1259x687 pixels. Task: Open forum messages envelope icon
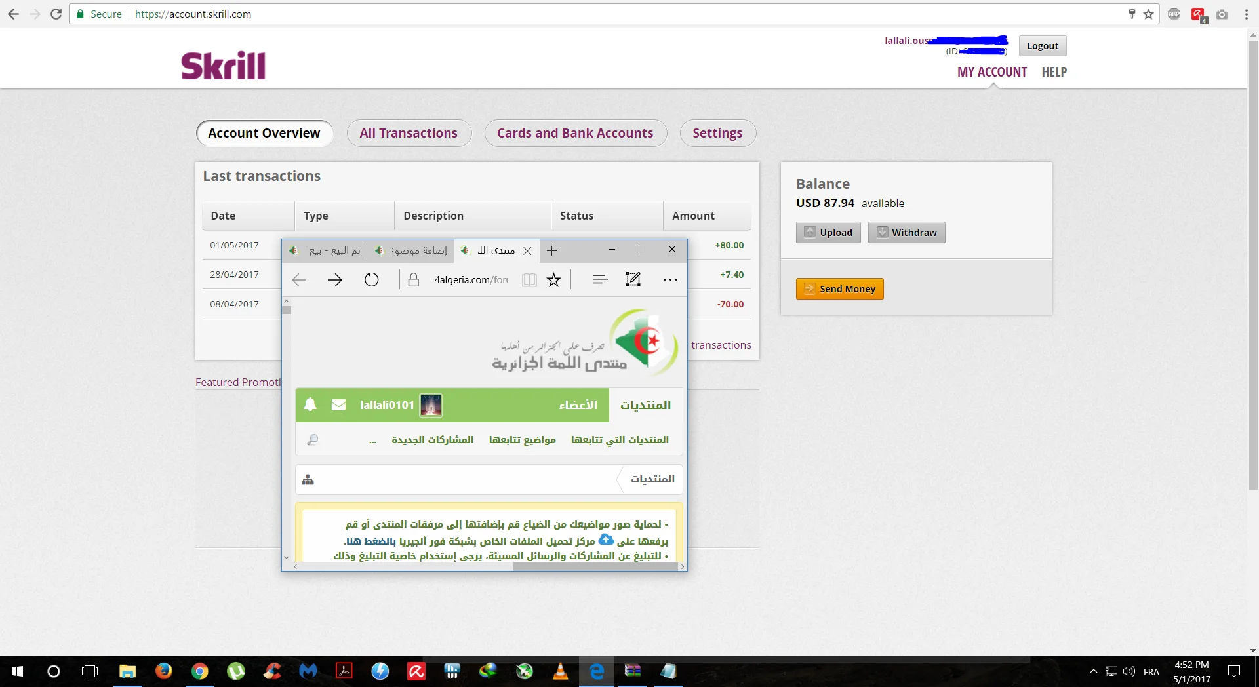pyautogui.click(x=338, y=404)
